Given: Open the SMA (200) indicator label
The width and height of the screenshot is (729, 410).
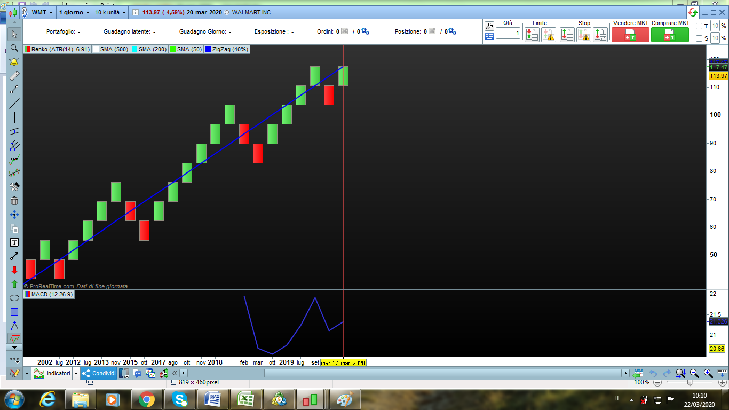Looking at the screenshot, I should tap(149, 49).
